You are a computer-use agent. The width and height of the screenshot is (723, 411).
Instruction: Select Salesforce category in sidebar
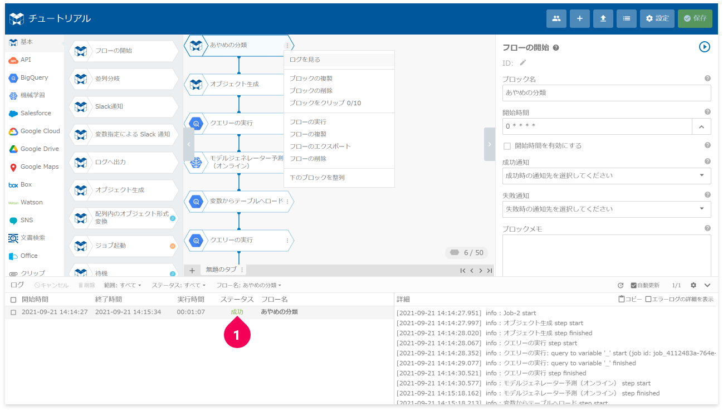(x=35, y=113)
